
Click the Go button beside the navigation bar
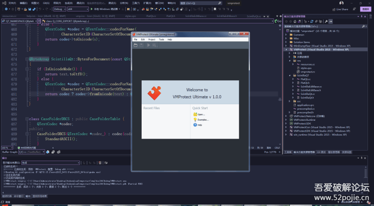[278, 21]
